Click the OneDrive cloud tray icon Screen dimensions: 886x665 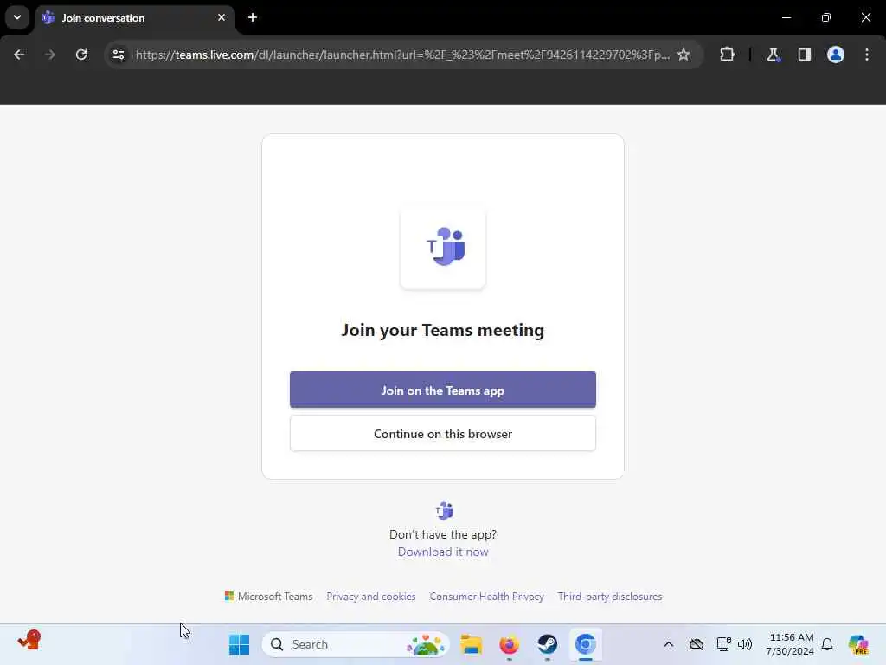tap(697, 644)
